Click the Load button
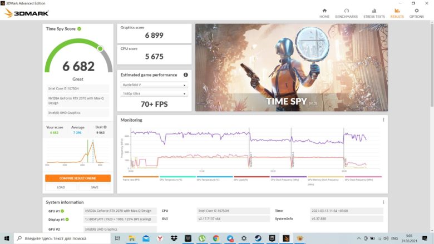Image resolution: width=434 pixels, height=244 pixels. (61, 187)
